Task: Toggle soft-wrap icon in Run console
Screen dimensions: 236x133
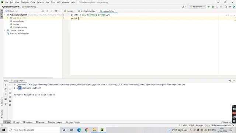Action: point(10,93)
